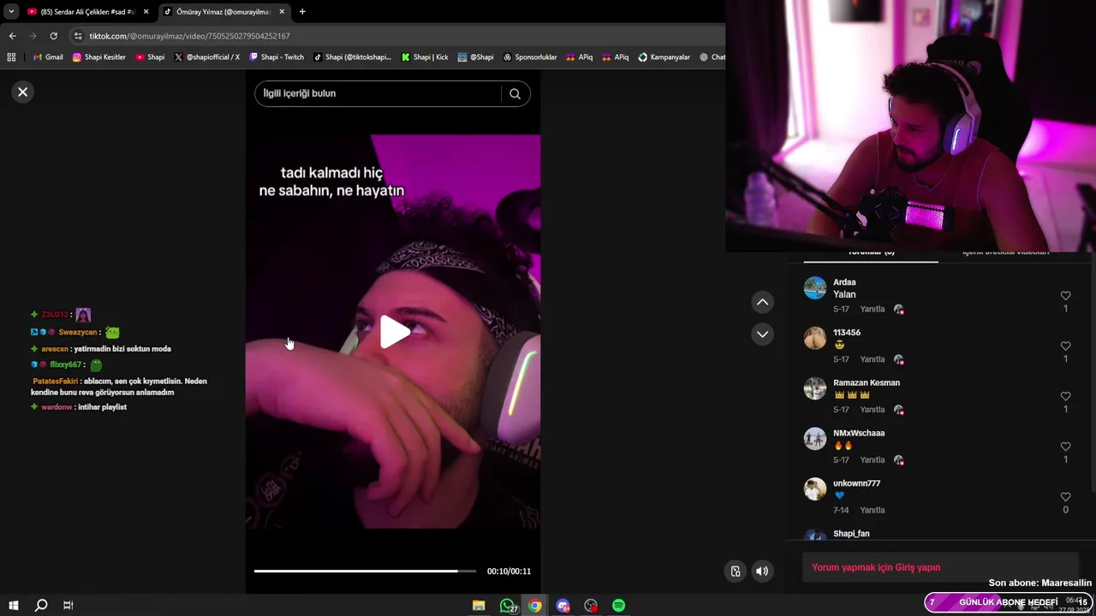The height and width of the screenshot is (616, 1096).
Task: Click the tiktok.com address bar URL
Action: click(x=189, y=36)
